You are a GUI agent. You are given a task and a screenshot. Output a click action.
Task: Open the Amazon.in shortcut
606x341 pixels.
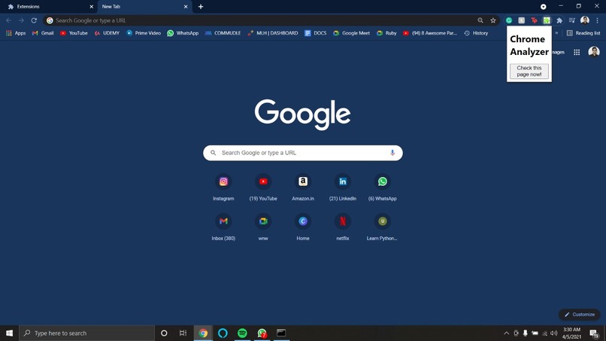click(303, 187)
